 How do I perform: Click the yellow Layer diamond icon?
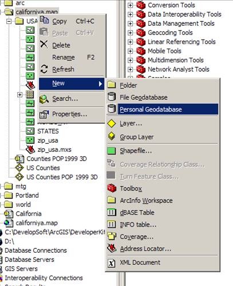[112, 123]
